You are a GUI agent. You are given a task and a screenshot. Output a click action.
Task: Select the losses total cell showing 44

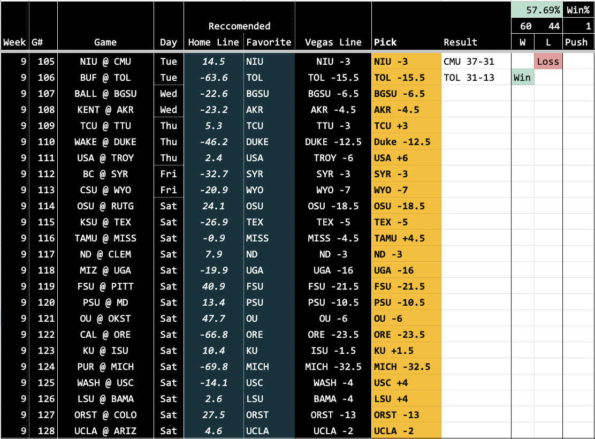click(x=548, y=26)
